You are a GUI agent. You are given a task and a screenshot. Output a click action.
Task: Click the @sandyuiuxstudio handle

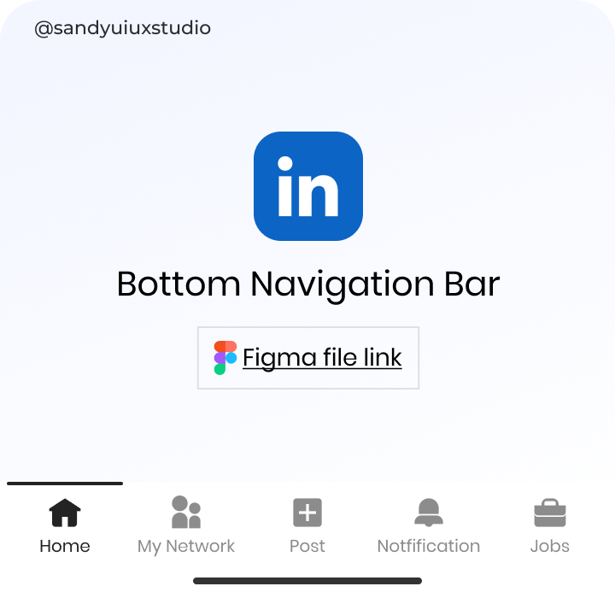point(123,29)
